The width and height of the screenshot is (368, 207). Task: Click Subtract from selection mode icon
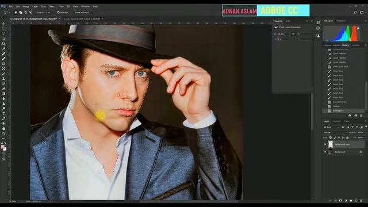coord(25,13)
